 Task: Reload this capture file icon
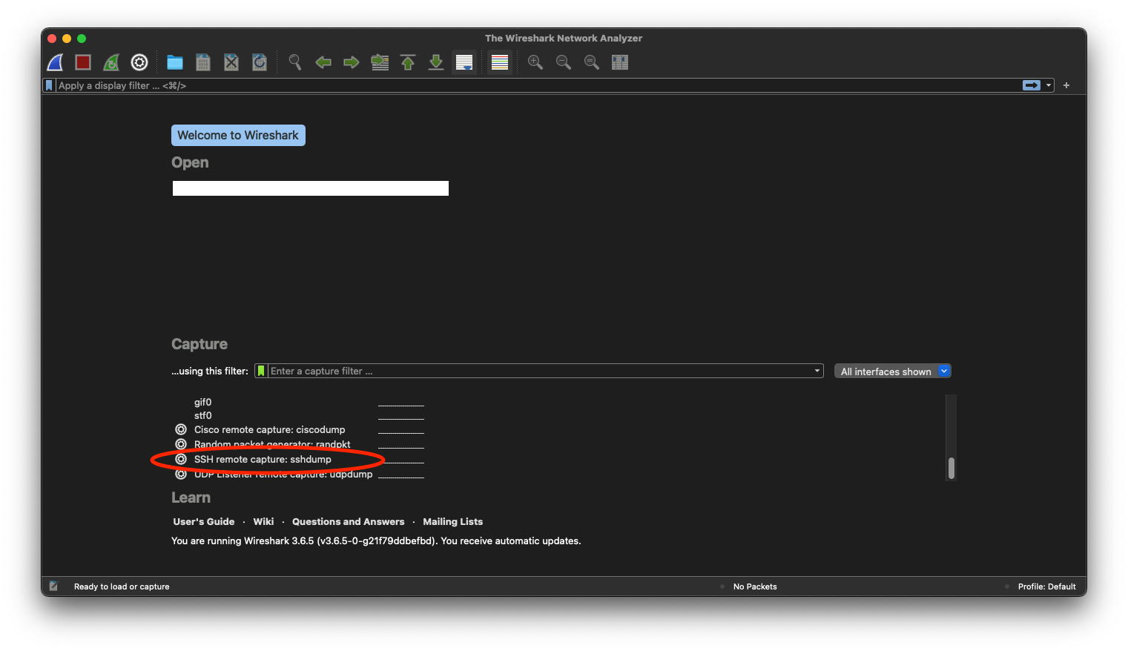(260, 62)
